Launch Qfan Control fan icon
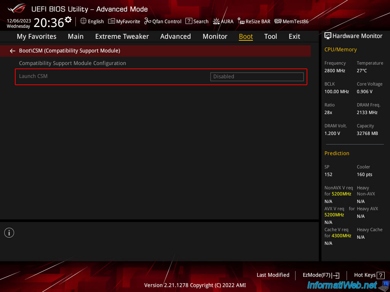 [148, 21]
